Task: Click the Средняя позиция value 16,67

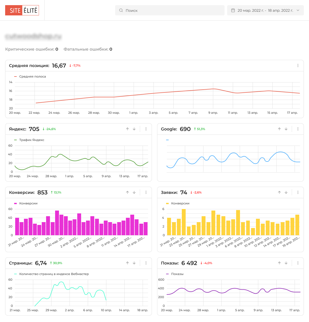Action: [59, 66]
